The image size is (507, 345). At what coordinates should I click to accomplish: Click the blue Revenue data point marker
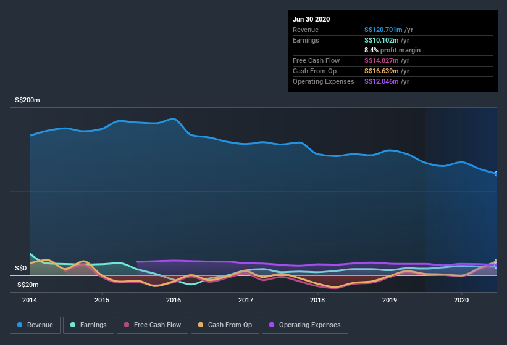[497, 174]
